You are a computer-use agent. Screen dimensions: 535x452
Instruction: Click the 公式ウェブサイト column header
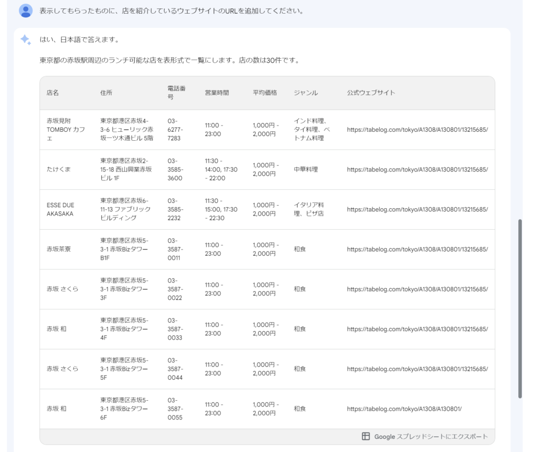[x=371, y=93]
